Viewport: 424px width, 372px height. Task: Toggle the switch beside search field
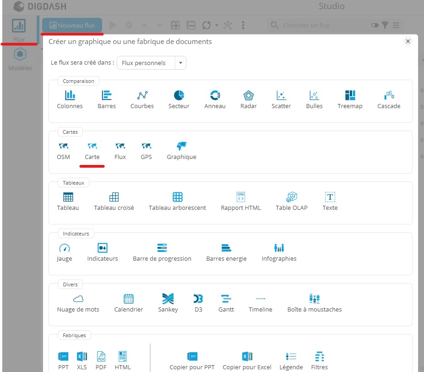click(375, 25)
